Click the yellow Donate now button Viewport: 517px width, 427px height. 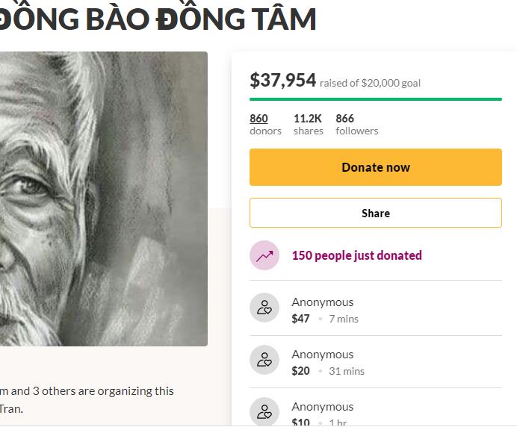[x=375, y=167]
